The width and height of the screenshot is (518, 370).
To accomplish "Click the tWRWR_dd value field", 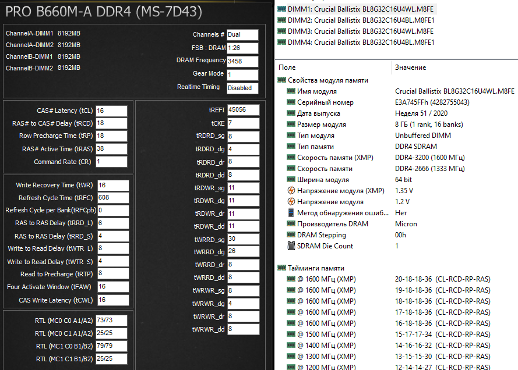I will pyautogui.click(x=244, y=329).
